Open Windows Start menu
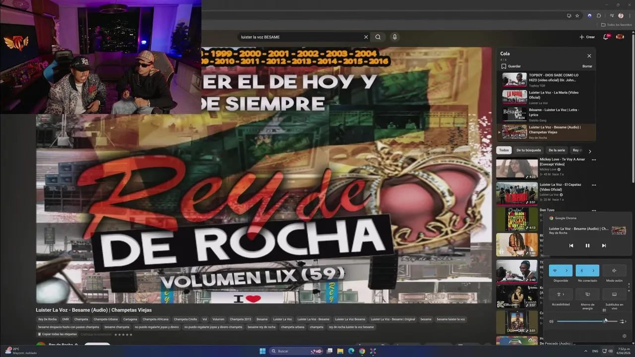 click(262, 351)
